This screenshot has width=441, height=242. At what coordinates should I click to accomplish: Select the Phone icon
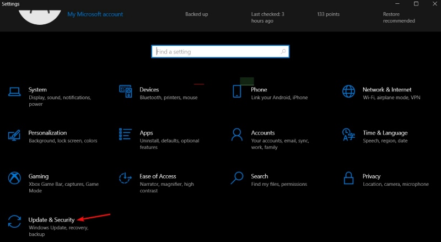[x=237, y=92]
